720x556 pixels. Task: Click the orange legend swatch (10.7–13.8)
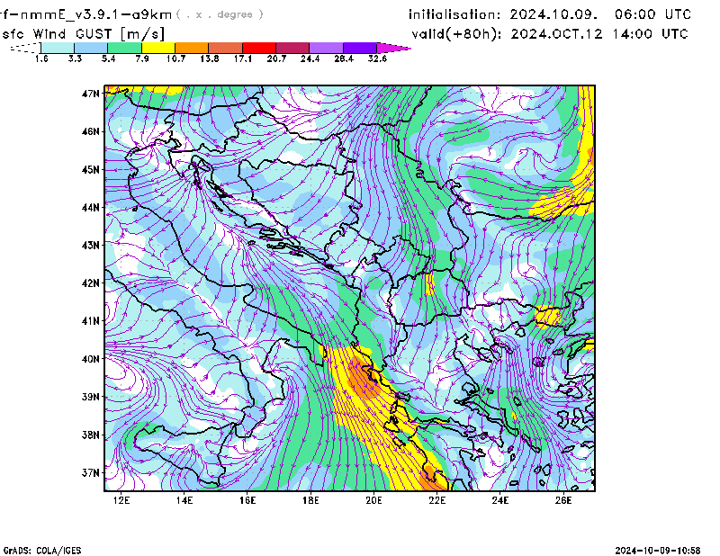click(192, 48)
